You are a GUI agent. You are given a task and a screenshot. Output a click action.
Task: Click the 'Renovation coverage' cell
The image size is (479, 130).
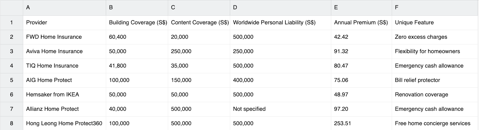[435, 94]
